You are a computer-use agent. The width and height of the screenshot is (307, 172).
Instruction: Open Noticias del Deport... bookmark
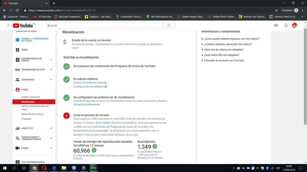(253, 17)
